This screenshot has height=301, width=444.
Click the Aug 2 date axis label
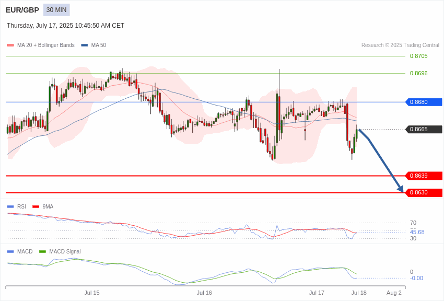point(394,293)
